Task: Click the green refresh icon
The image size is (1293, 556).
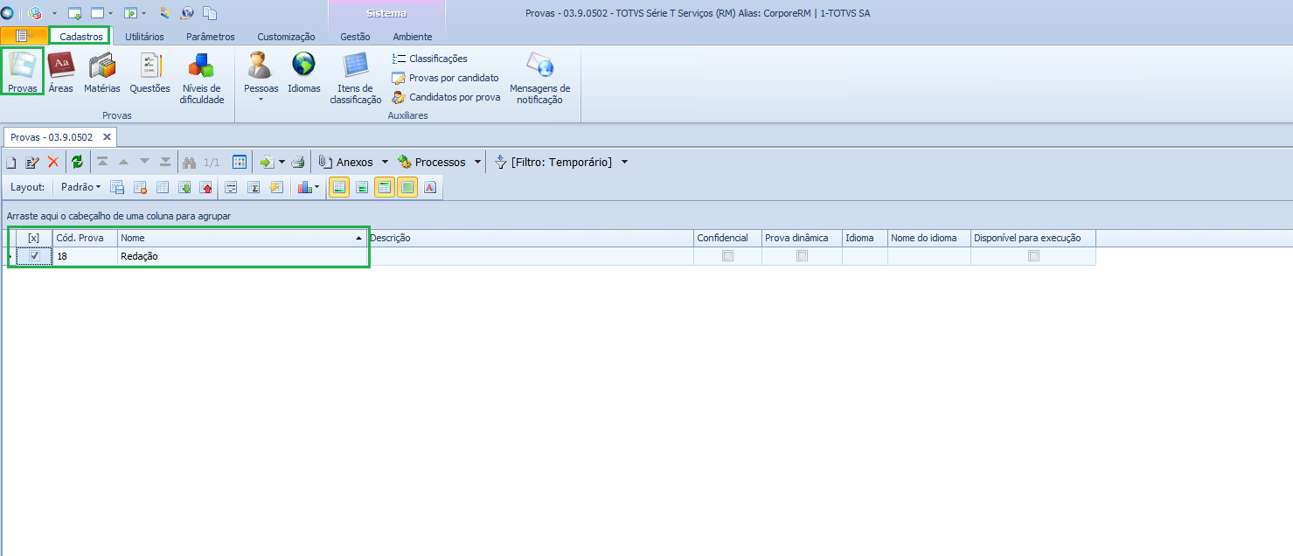Action: 77,162
